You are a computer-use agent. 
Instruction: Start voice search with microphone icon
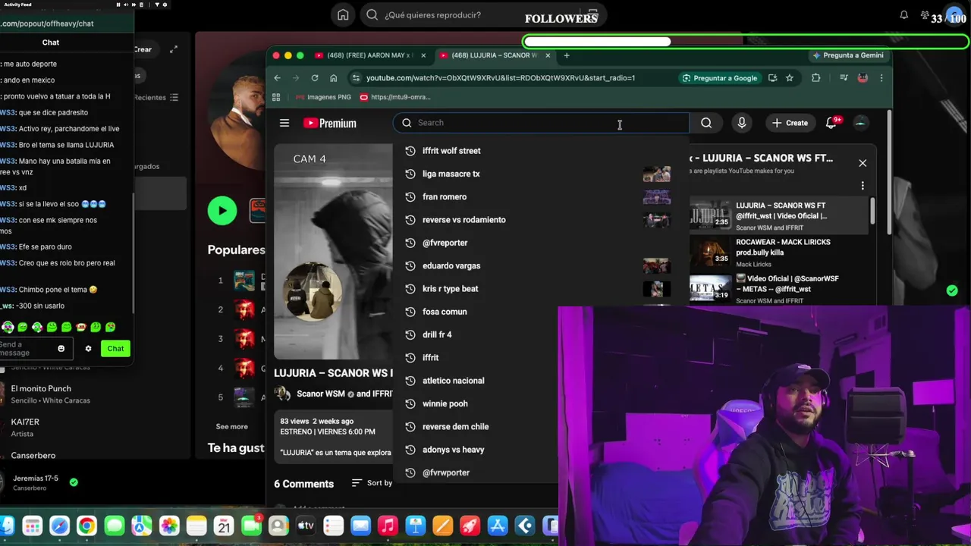[742, 123]
